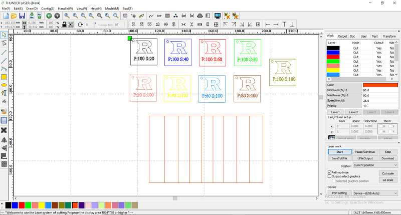This screenshot has width=401, height=215.
Task: Click the Laser2 button
Action: coord(353,112)
